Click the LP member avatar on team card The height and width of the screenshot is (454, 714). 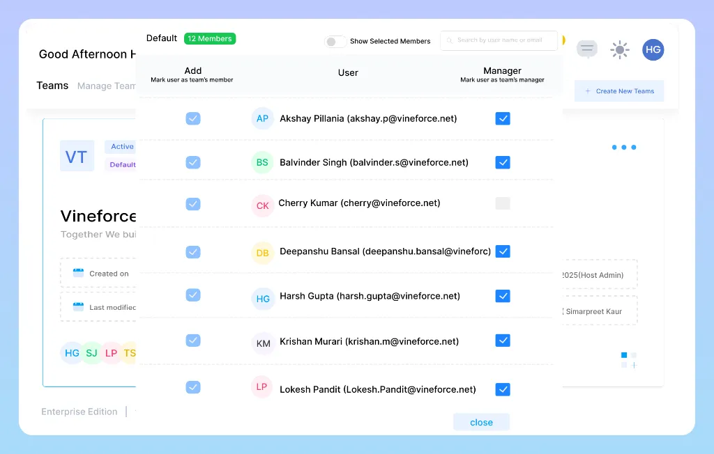coord(111,353)
